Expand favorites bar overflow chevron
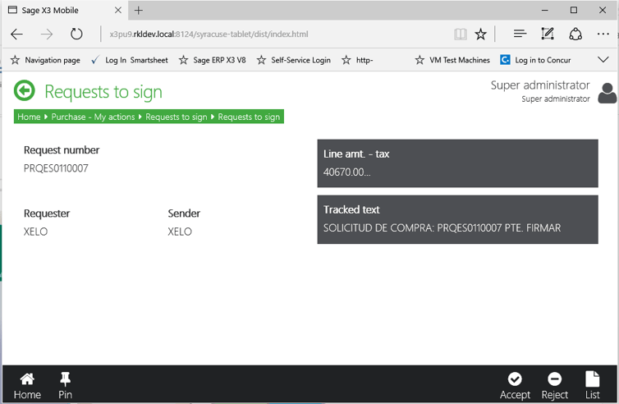Viewport: 619px width, 404px height. click(603, 60)
